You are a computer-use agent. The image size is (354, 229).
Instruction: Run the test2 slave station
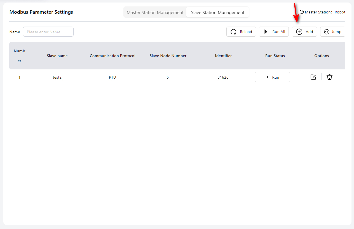pyautogui.click(x=272, y=77)
